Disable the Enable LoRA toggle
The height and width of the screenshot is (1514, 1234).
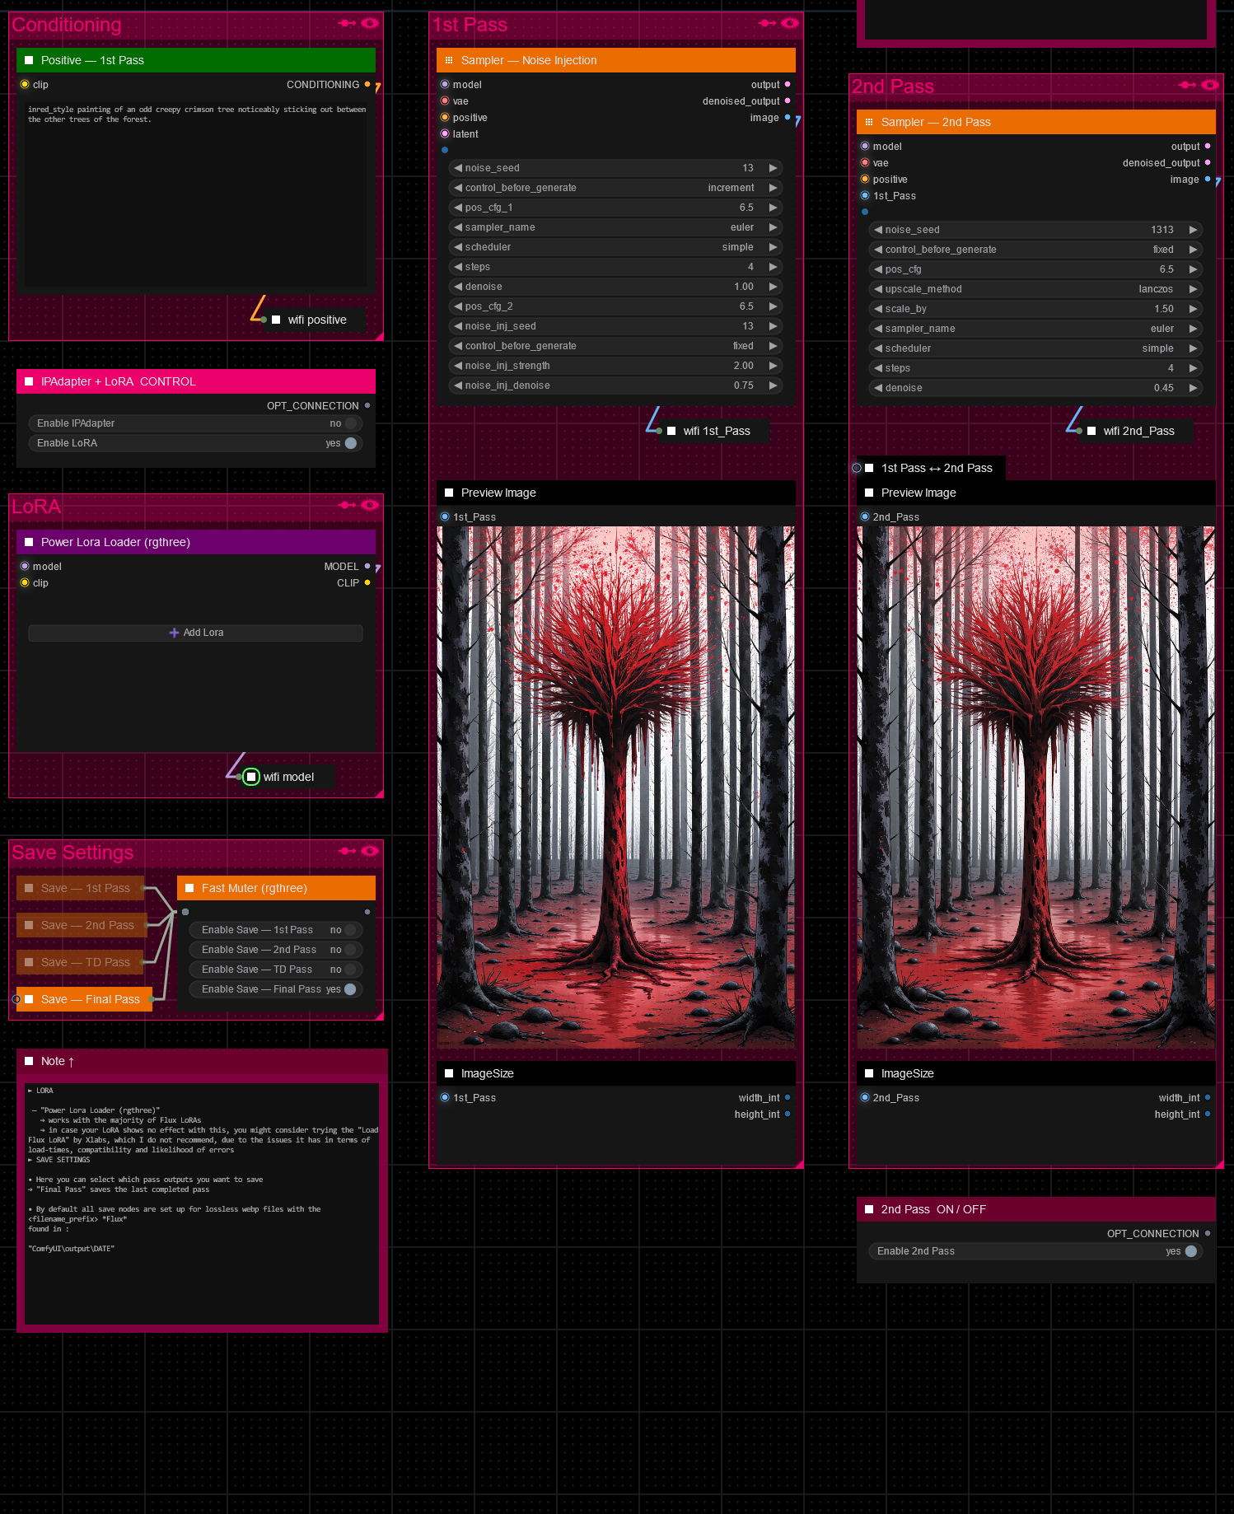tap(351, 443)
